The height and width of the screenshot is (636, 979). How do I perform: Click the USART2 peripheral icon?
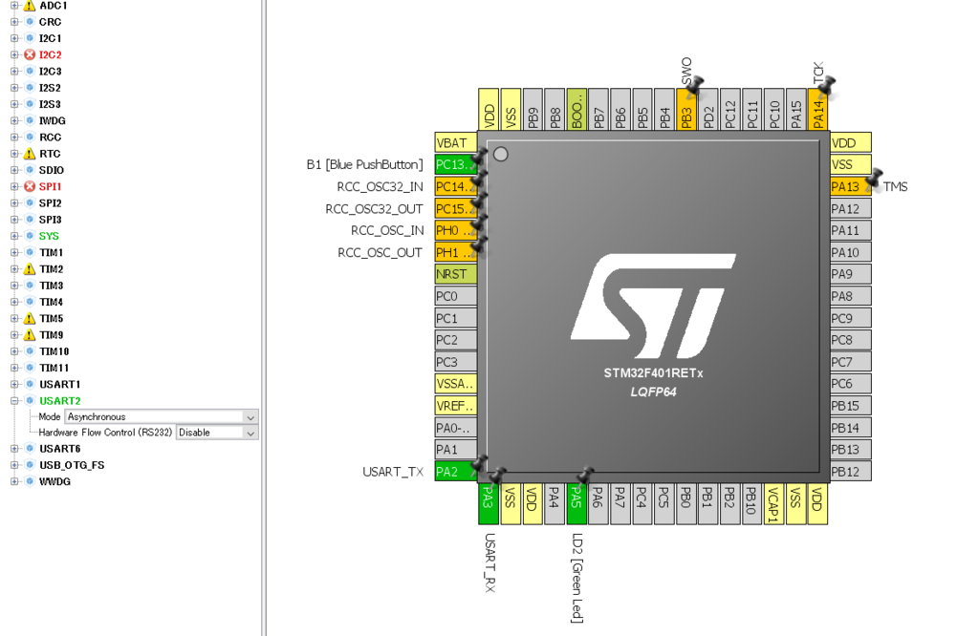click(30, 400)
